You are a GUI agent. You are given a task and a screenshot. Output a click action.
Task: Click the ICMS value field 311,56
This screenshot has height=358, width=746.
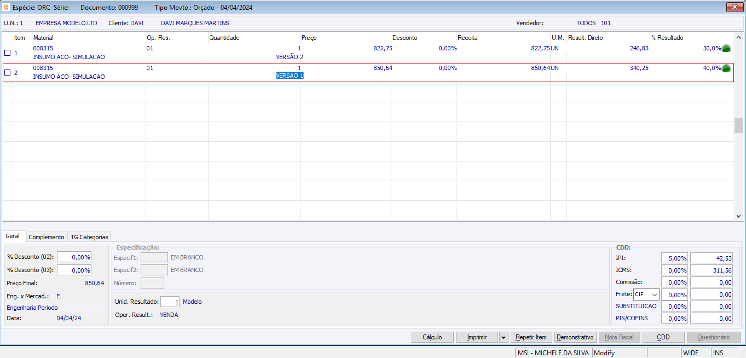[712, 270]
